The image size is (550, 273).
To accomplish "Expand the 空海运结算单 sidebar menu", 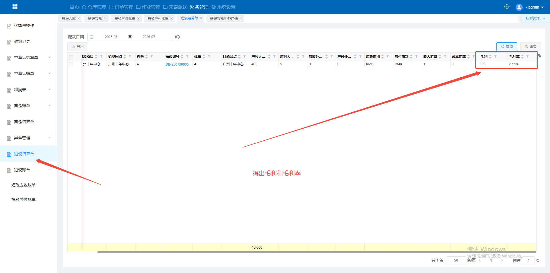I will click(x=50, y=58).
